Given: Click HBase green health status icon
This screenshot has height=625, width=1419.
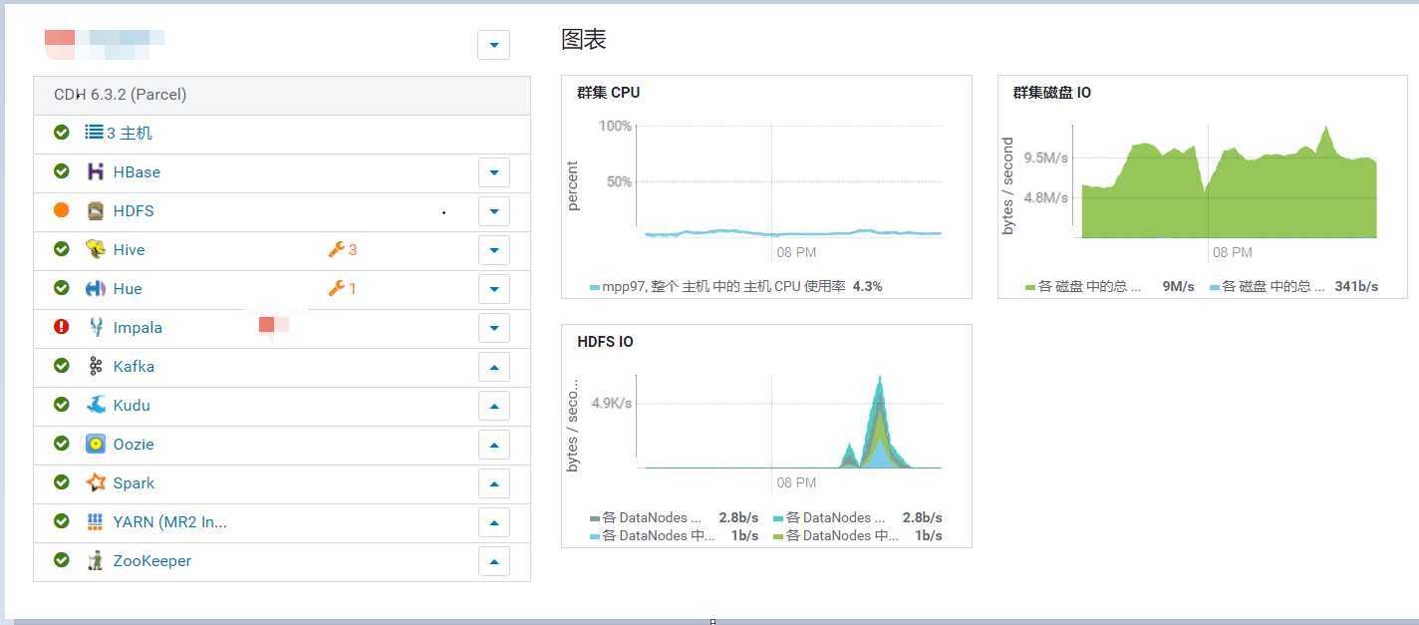Looking at the screenshot, I should (62, 171).
